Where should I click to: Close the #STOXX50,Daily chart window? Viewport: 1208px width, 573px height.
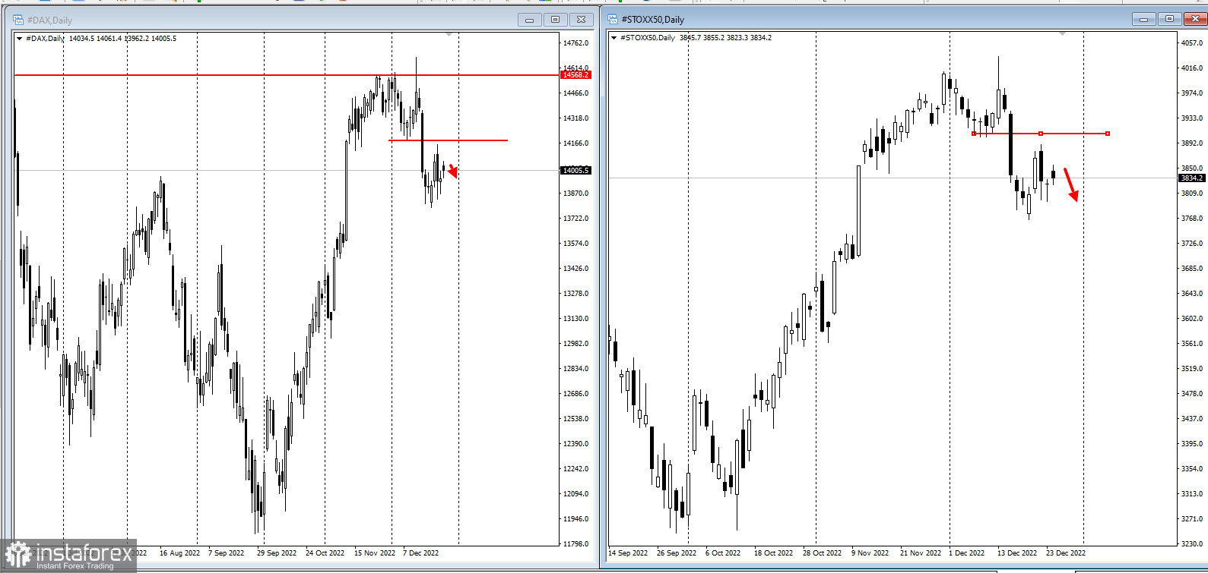tap(1195, 19)
